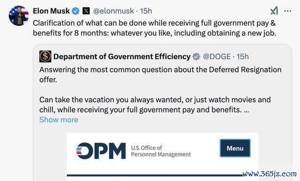Click the X affiliation badge icon
The height and width of the screenshot is (181, 300).
pos(86,11)
